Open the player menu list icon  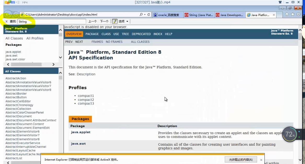[x=17, y=2]
